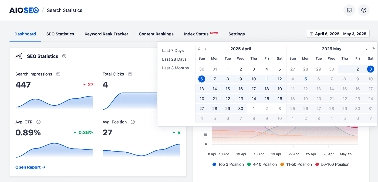Go to next year with double-right arrow
The image size is (378, 182).
(374, 49)
